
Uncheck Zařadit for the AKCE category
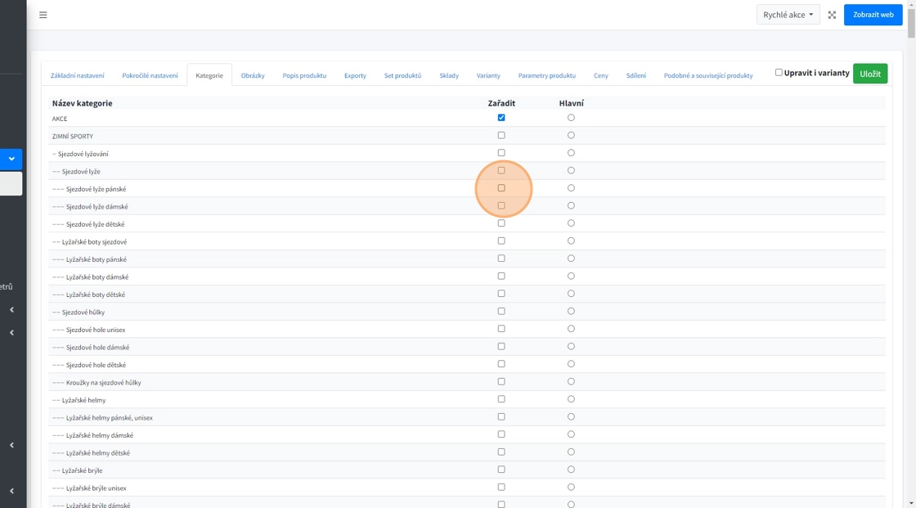pyautogui.click(x=501, y=118)
